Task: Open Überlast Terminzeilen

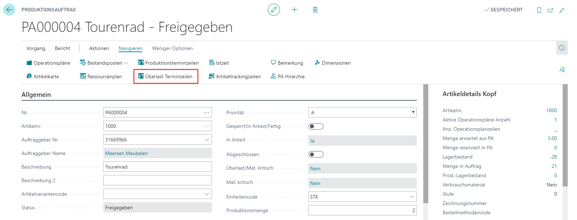Action: (x=166, y=76)
